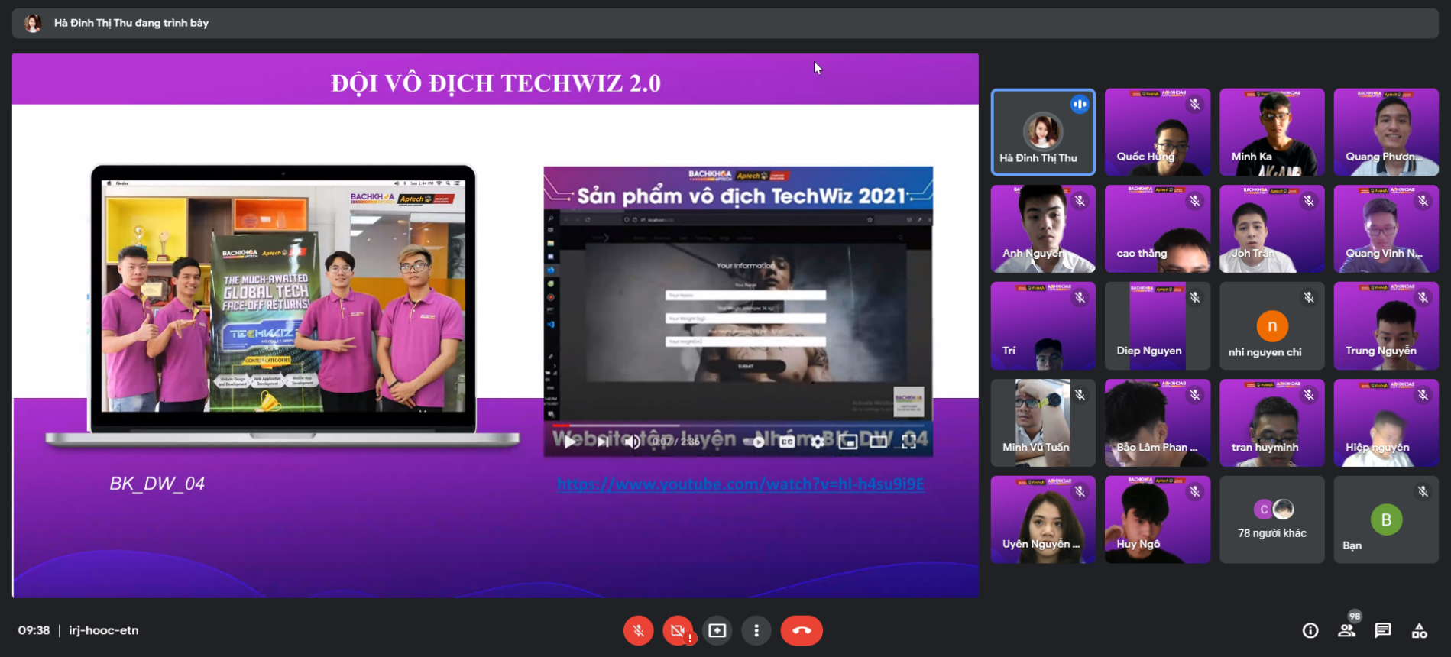The height and width of the screenshot is (657, 1451).
Task: Click the volume speaker icon in video player
Action: (x=633, y=442)
